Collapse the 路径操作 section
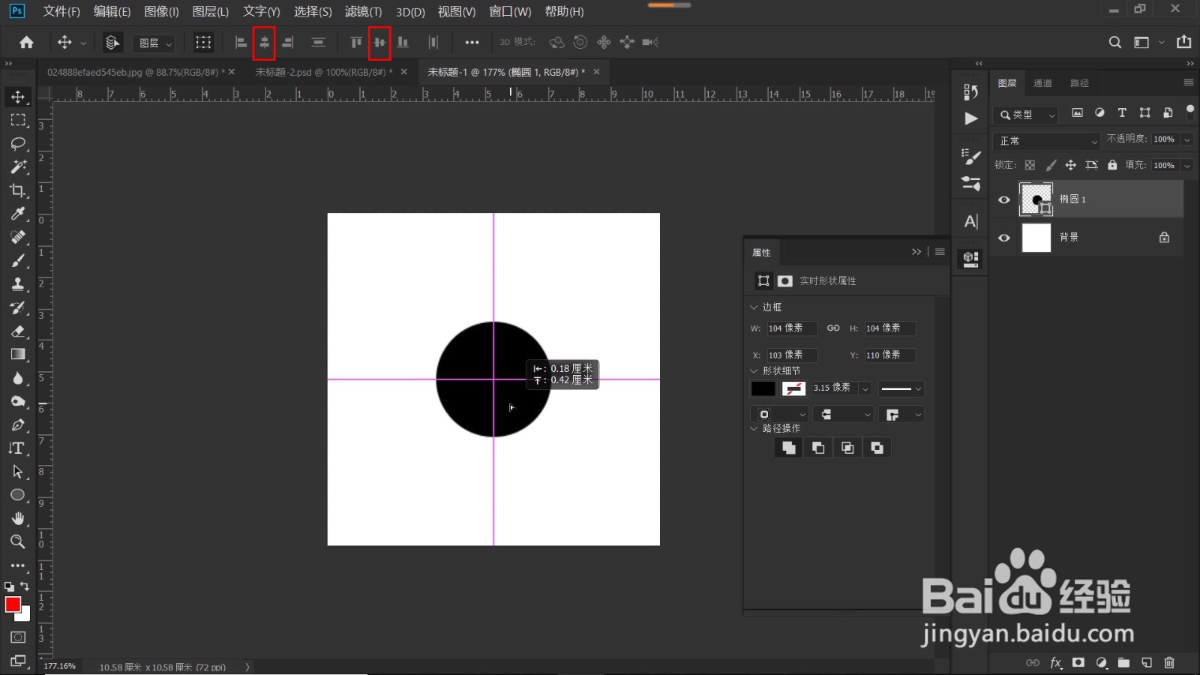Image resolution: width=1200 pixels, height=675 pixels. click(x=754, y=428)
